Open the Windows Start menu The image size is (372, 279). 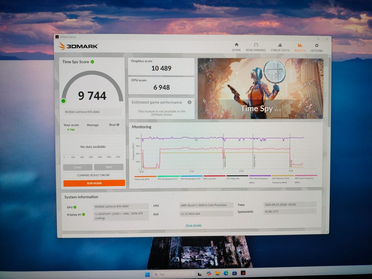[x=147, y=274]
